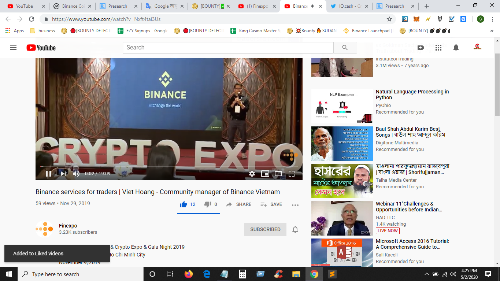The height and width of the screenshot is (281, 500).
Task: Toggle the like thumbs-up button
Action: pyautogui.click(x=188, y=204)
